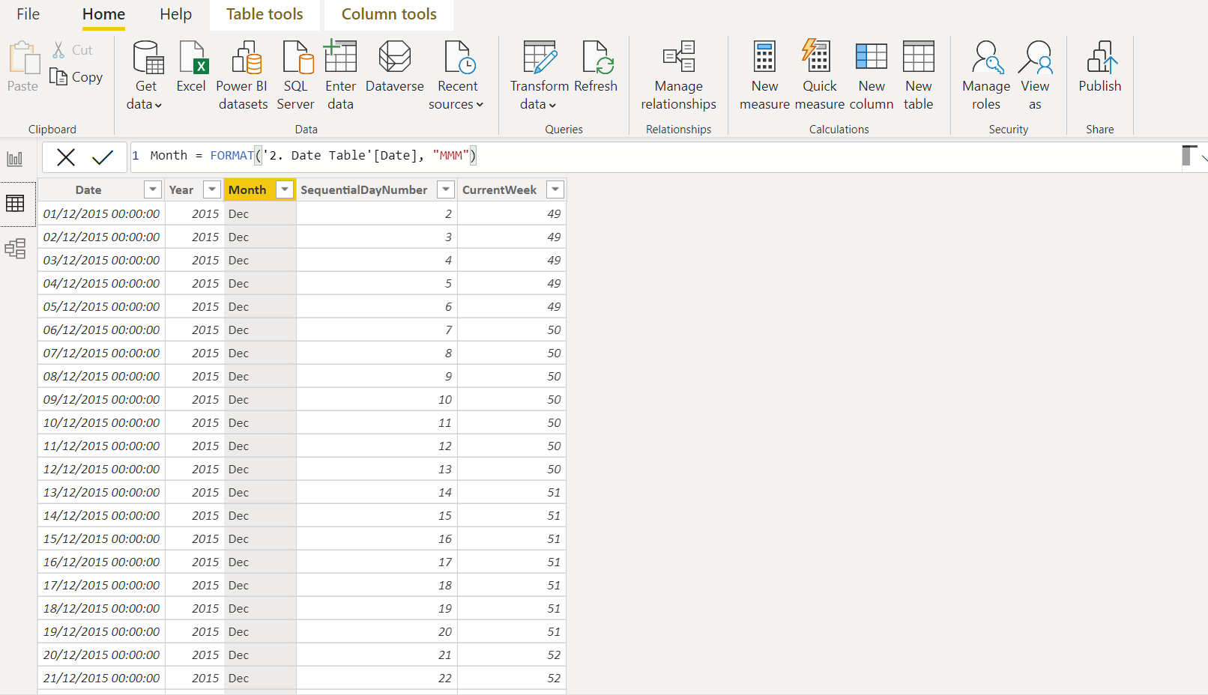Screen dimensions: 1208x695
Task: Click the View as icon
Action: (1036, 57)
